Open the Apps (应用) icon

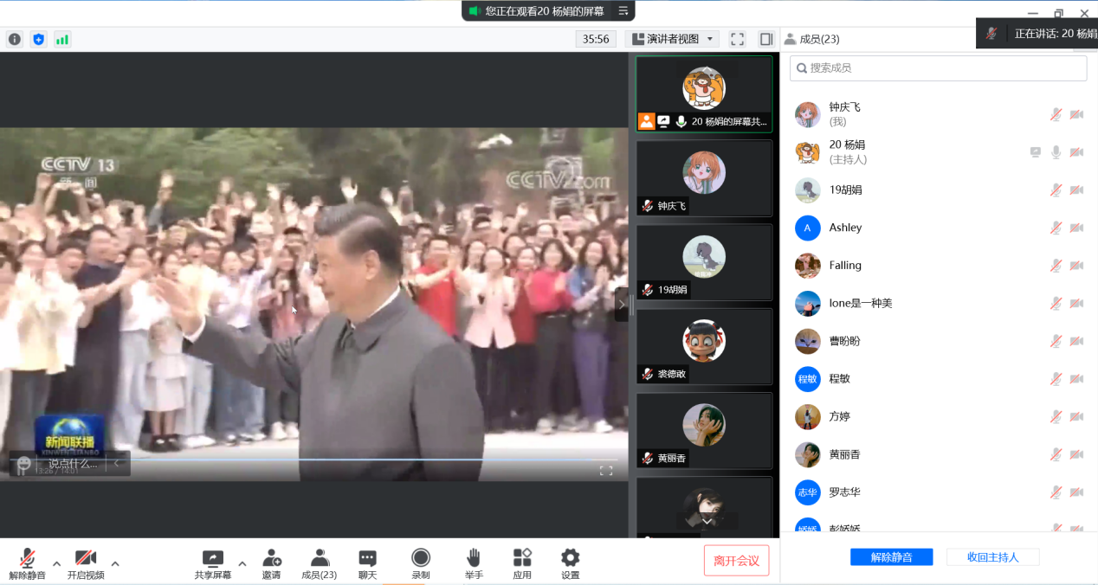[x=522, y=557]
